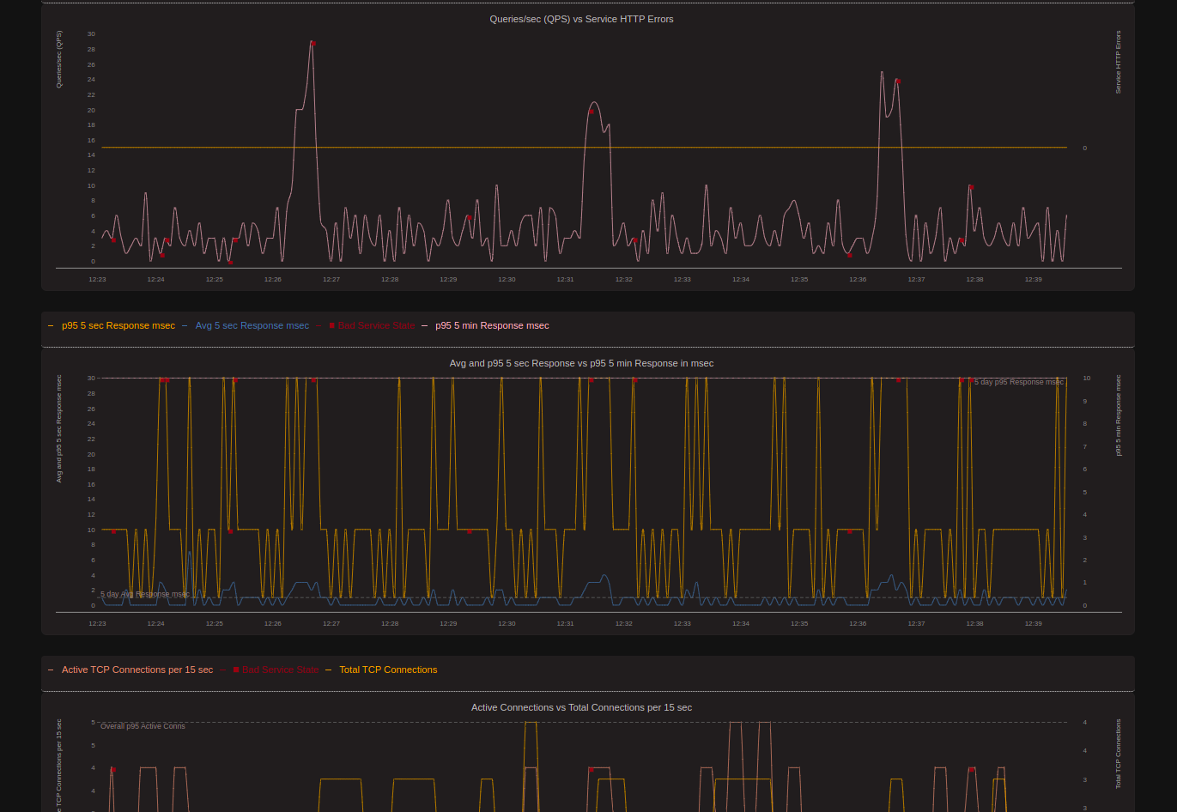Click the "12:31" x-axis label on the QPS chart
1177x812 pixels.
pos(565,279)
